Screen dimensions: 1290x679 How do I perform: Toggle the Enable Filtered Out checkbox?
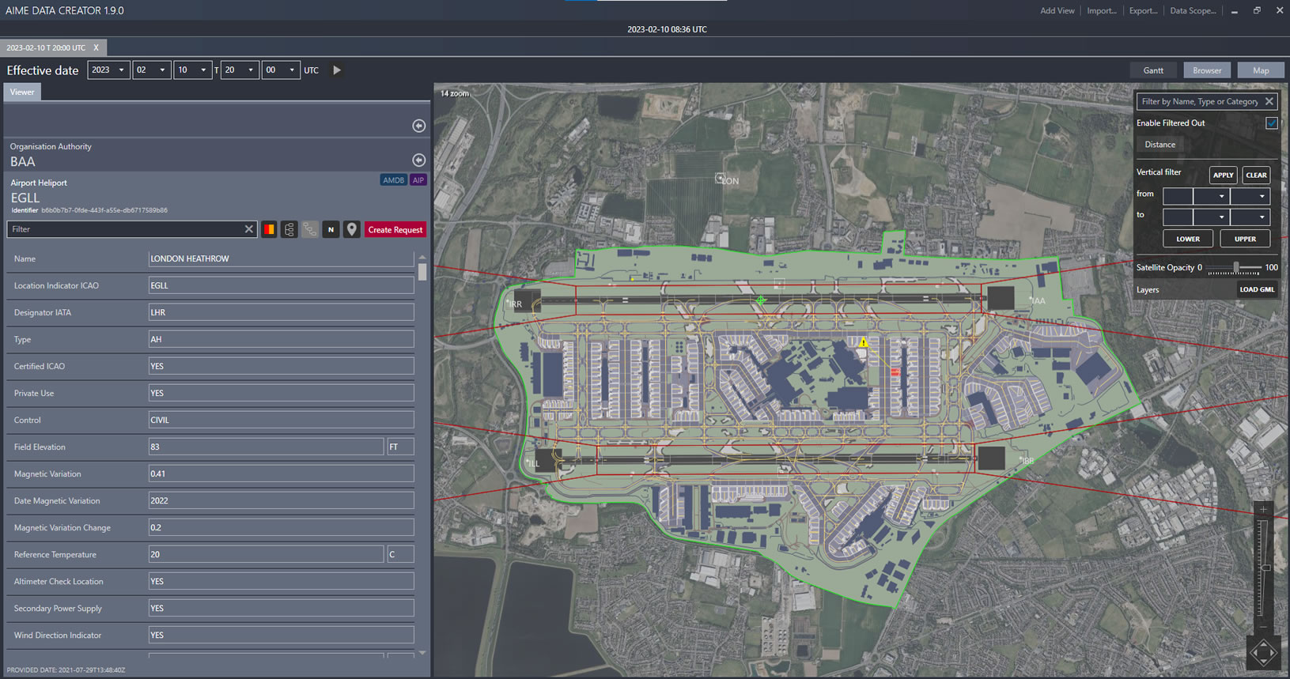coord(1271,123)
